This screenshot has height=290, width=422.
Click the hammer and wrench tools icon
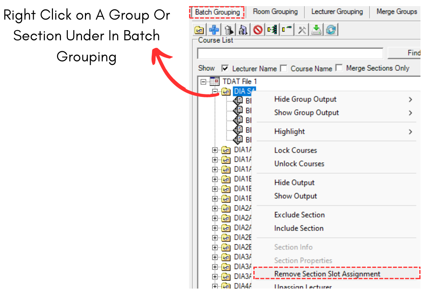coord(302,30)
